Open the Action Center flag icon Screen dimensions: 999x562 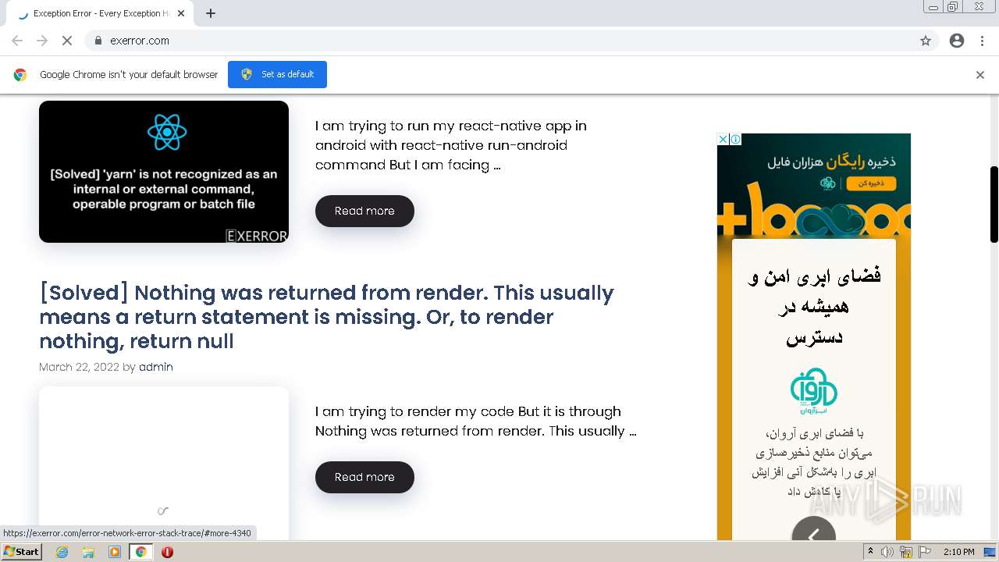pyautogui.click(x=925, y=552)
